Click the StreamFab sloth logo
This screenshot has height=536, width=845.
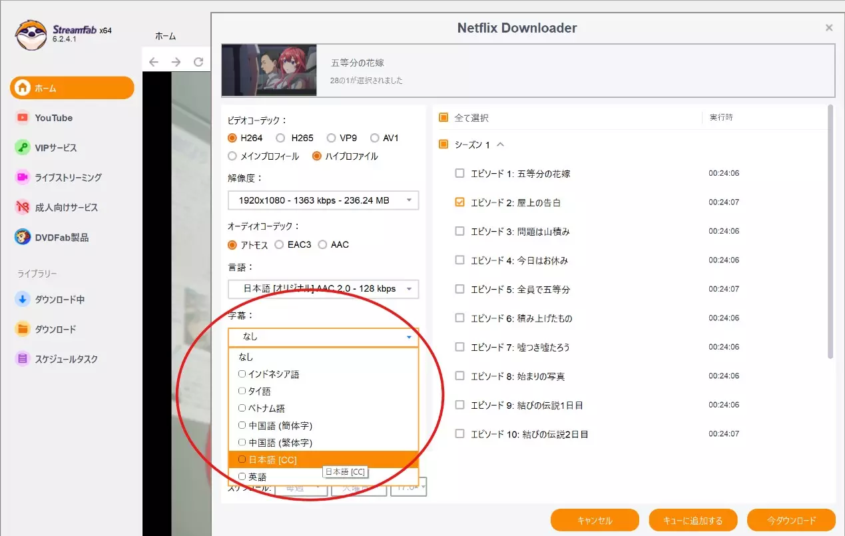(30, 35)
